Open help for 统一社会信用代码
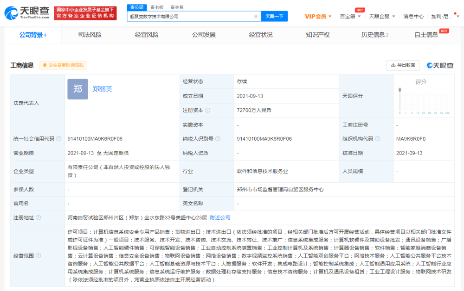Viewport: 464px width, 291px height. pyautogui.click(x=59, y=139)
